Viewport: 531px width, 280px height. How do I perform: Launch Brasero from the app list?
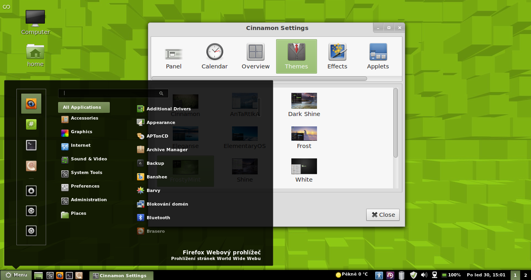pos(151,231)
